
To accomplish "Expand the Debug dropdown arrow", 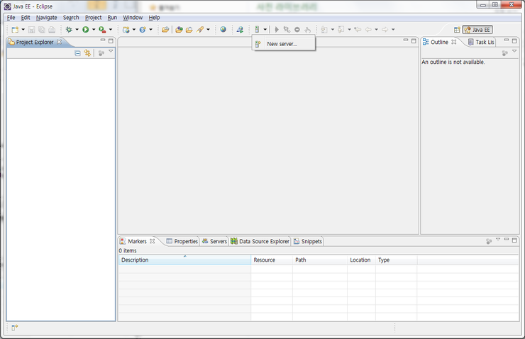I will click(77, 30).
